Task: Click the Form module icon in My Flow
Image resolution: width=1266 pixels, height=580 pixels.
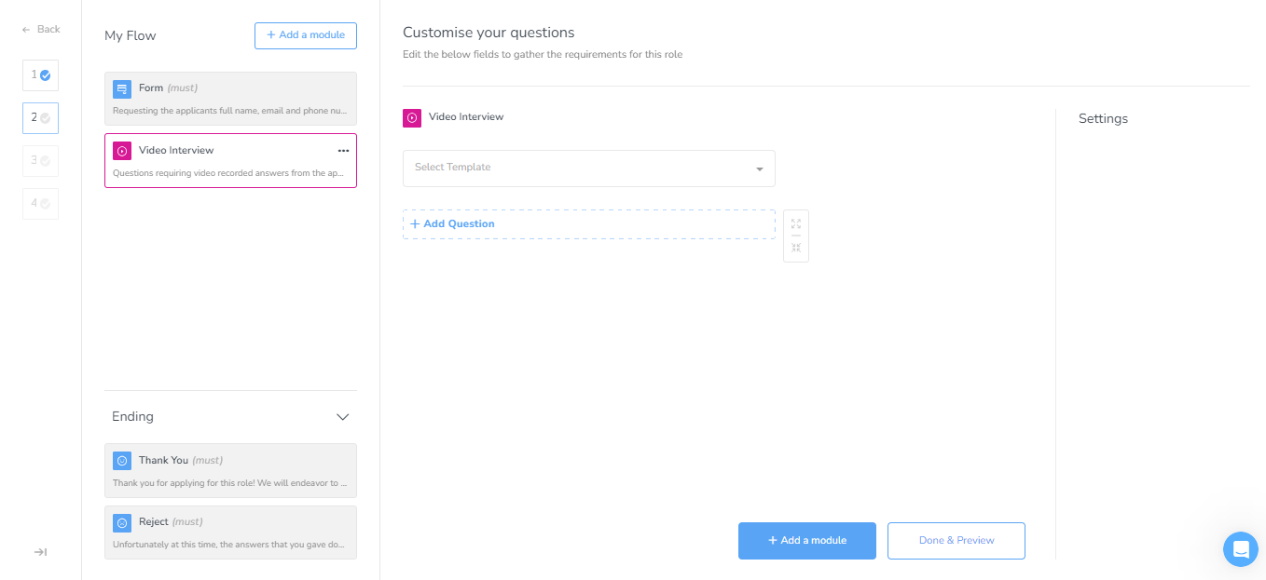Action: (x=122, y=89)
